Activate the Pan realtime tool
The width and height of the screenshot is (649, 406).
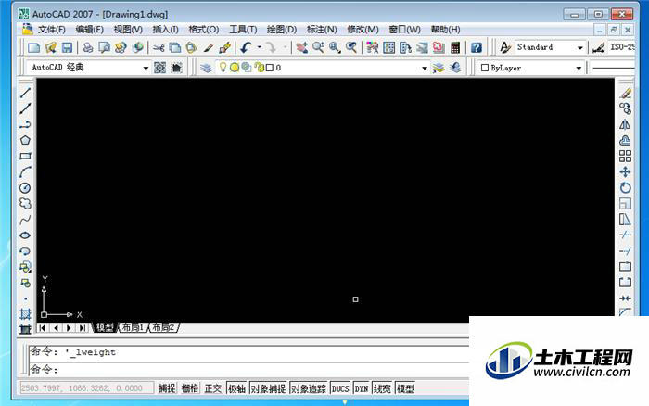tap(301, 47)
